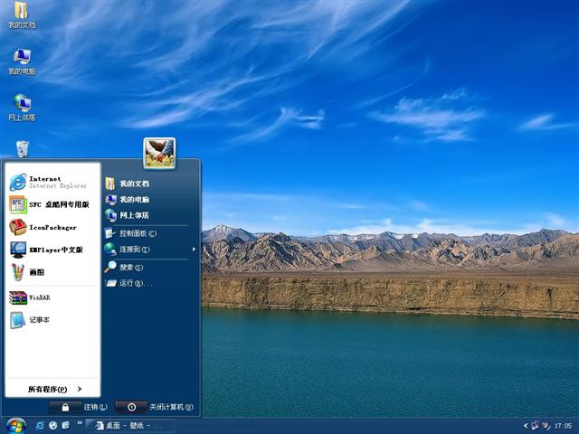Show hidden system tray icons arrow
The height and width of the screenshot is (434, 579).
(526, 426)
